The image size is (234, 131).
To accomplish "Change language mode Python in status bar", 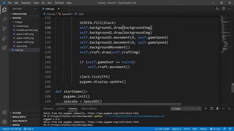I will pyautogui.click(x=204, y=129).
